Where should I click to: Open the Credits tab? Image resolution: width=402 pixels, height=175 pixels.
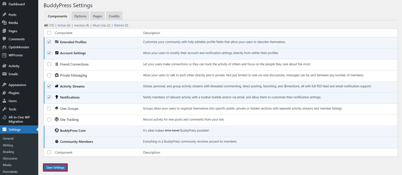(114, 16)
